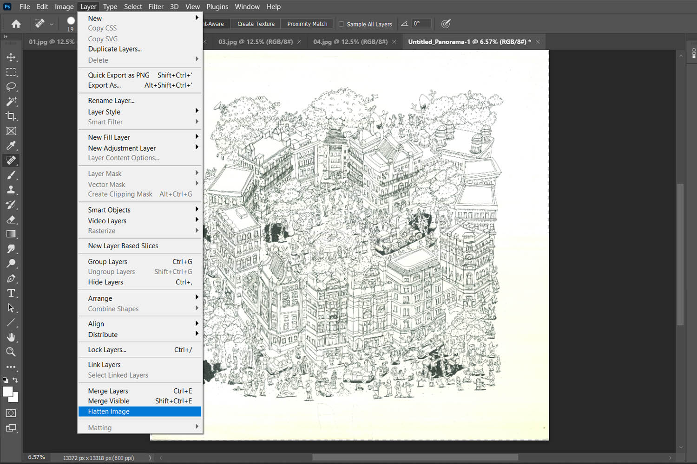Choose Lock Layers...
Viewport: 697px width, 464px height.
[140, 350]
